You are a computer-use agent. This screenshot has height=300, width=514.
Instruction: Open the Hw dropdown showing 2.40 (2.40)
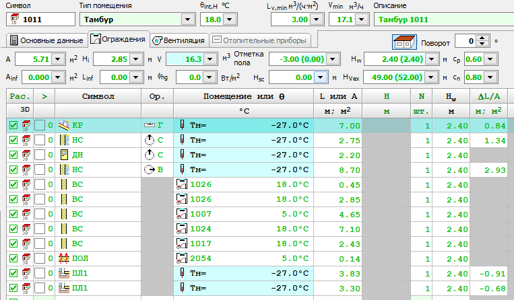coord(432,59)
